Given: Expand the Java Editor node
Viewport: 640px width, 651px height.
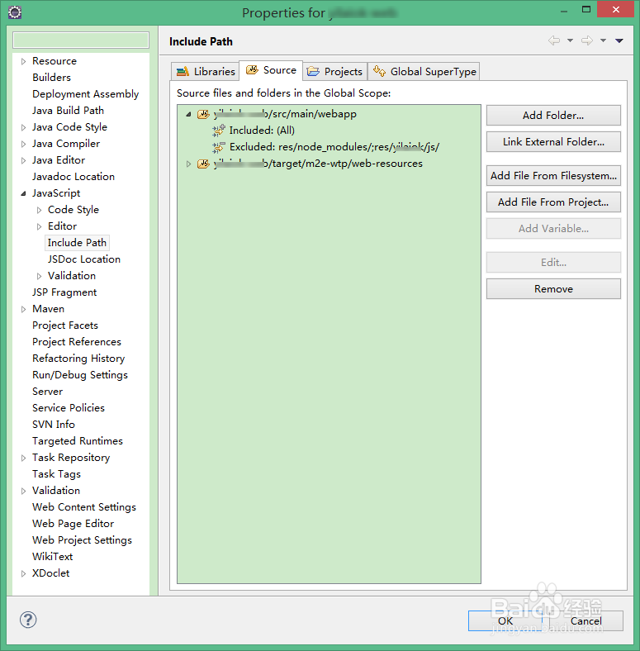Looking at the screenshot, I should point(24,160).
